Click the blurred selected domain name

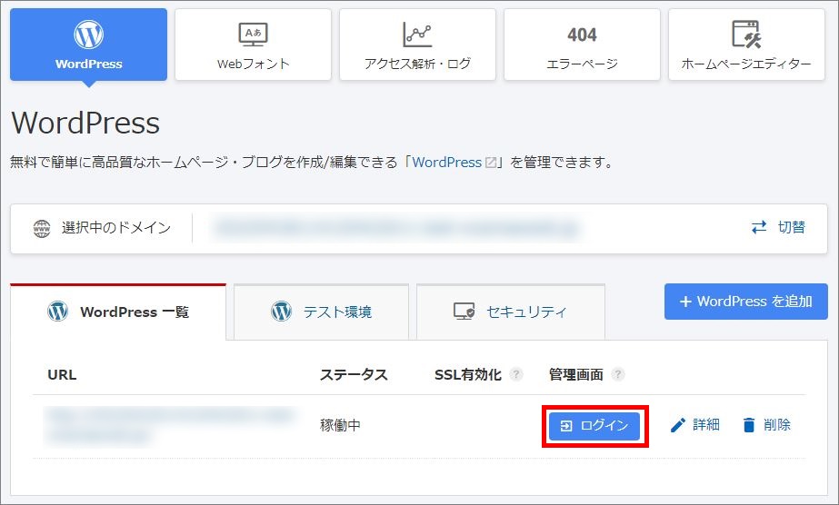point(396,228)
